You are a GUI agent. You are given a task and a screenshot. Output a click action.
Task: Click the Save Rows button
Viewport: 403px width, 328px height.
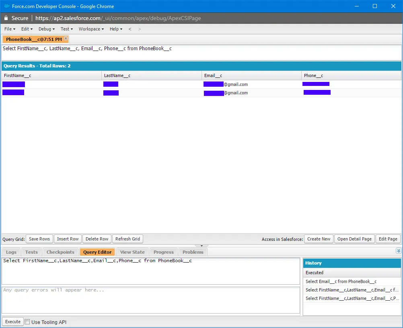coord(39,239)
